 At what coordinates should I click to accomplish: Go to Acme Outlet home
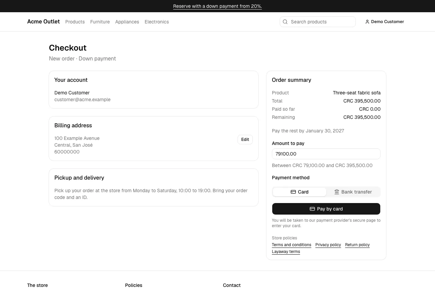43,22
